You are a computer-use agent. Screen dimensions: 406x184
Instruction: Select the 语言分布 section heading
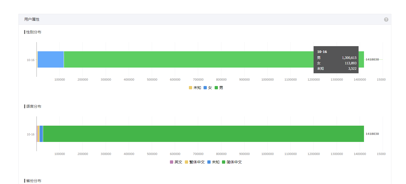point(34,106)
